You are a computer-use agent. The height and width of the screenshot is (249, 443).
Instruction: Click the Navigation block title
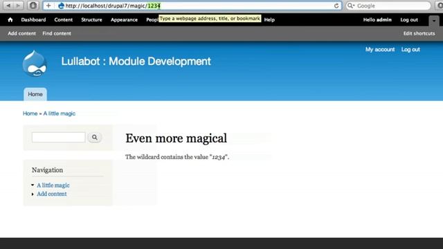47,170
